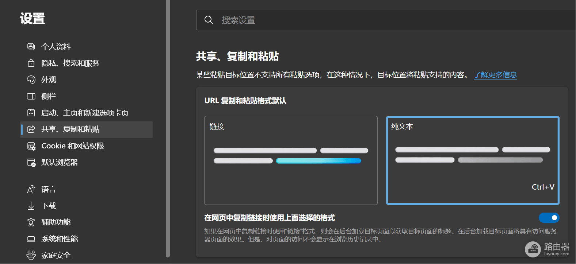
Task: Focus the 搜索设置 search field
Action: [386, 20]
